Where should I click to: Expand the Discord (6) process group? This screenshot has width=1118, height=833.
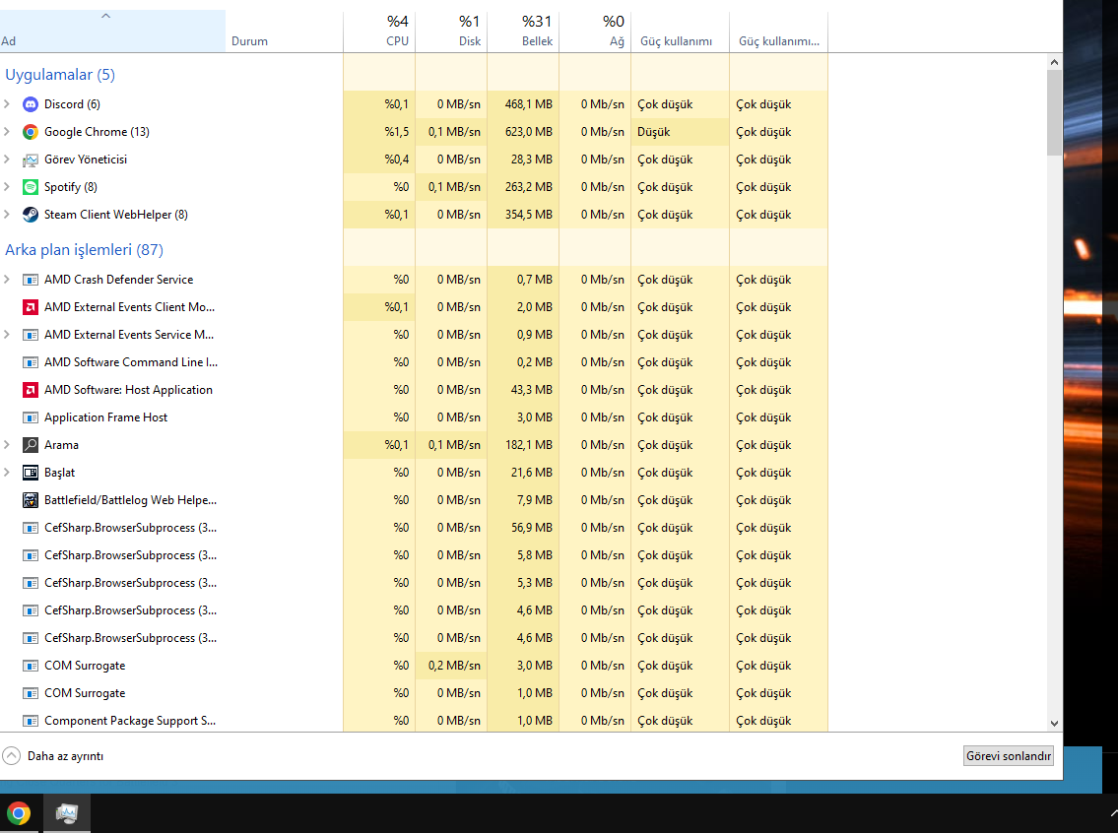pos(7,104)
